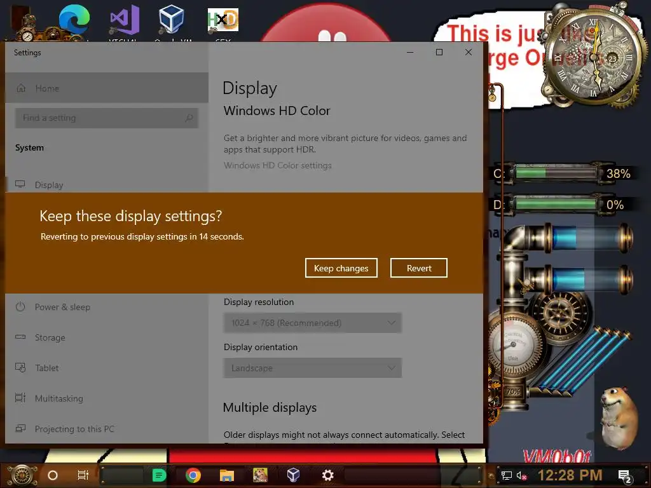
Task: Switch to the Settings gear on the taskbar
Action: [328, 475]
